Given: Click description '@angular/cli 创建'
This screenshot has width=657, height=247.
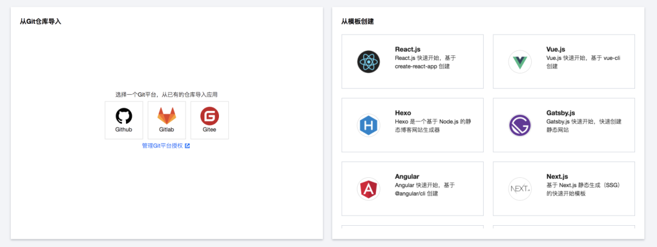Looking at the screenshot, I should 417,194.
